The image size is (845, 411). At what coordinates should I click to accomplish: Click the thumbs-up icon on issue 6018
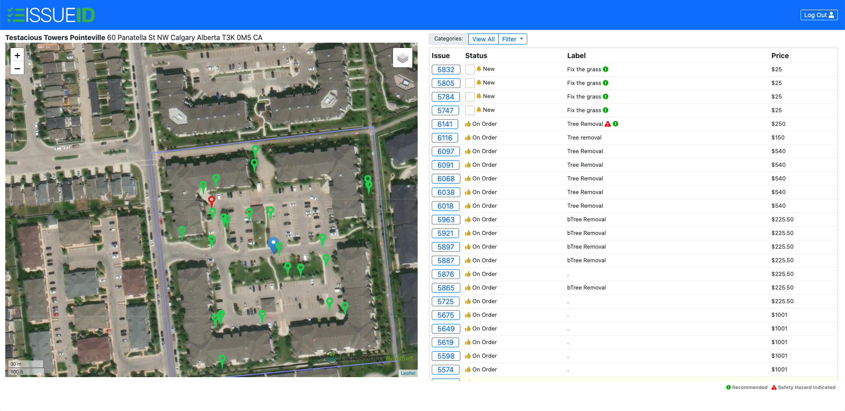pos(468,205)
